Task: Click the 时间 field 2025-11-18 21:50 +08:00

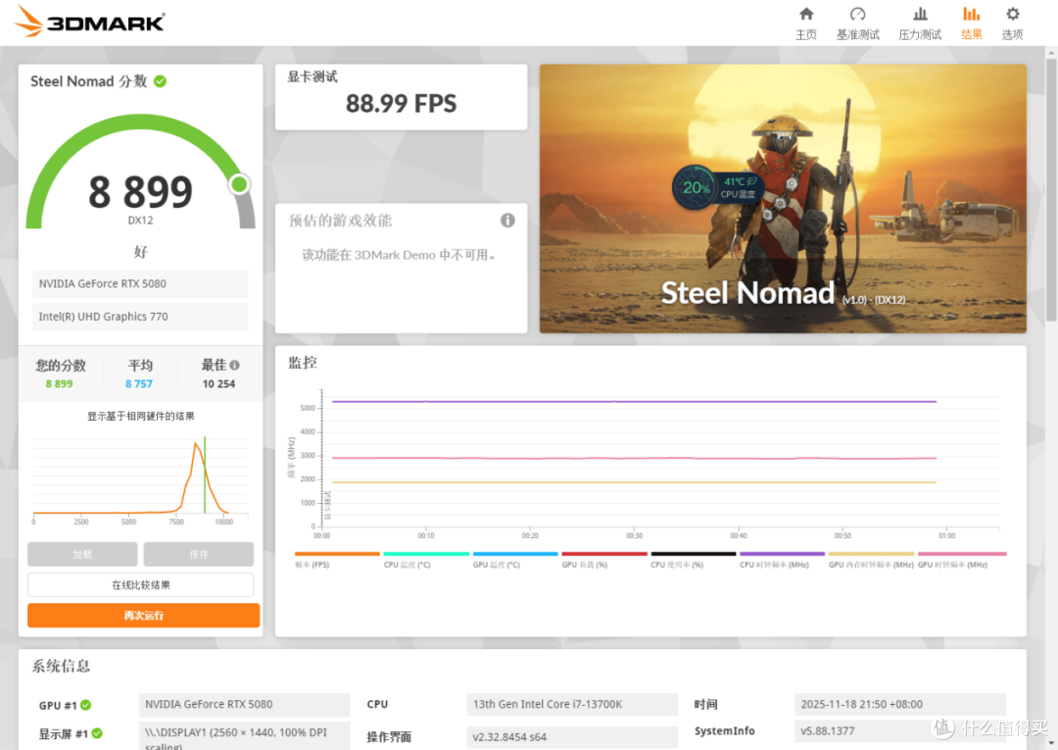Action: (900, 704)
